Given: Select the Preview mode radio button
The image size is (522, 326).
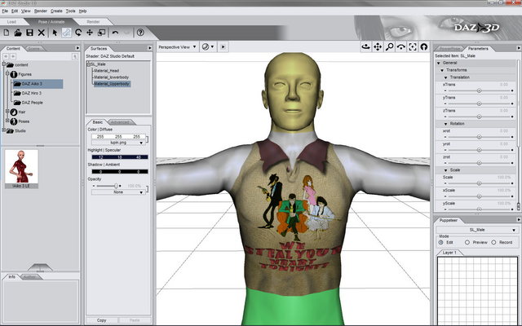Looking at the screenshot, I should pyautogui.click(x=467, y=243).
